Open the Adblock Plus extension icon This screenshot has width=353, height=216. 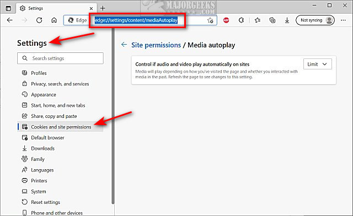click(226, 20)
